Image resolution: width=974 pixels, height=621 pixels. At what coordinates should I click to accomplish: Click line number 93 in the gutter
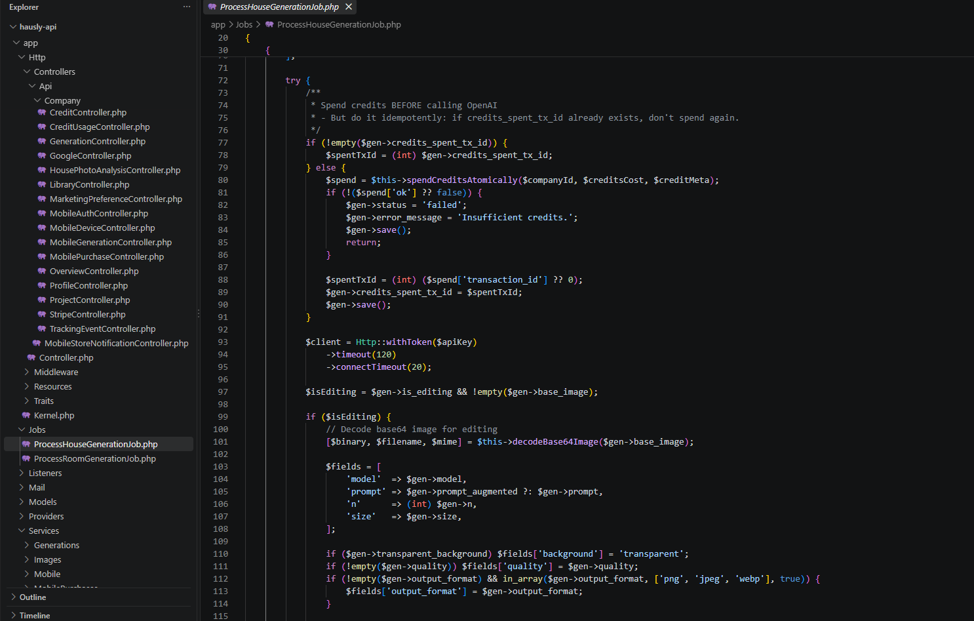coord(223,342)
